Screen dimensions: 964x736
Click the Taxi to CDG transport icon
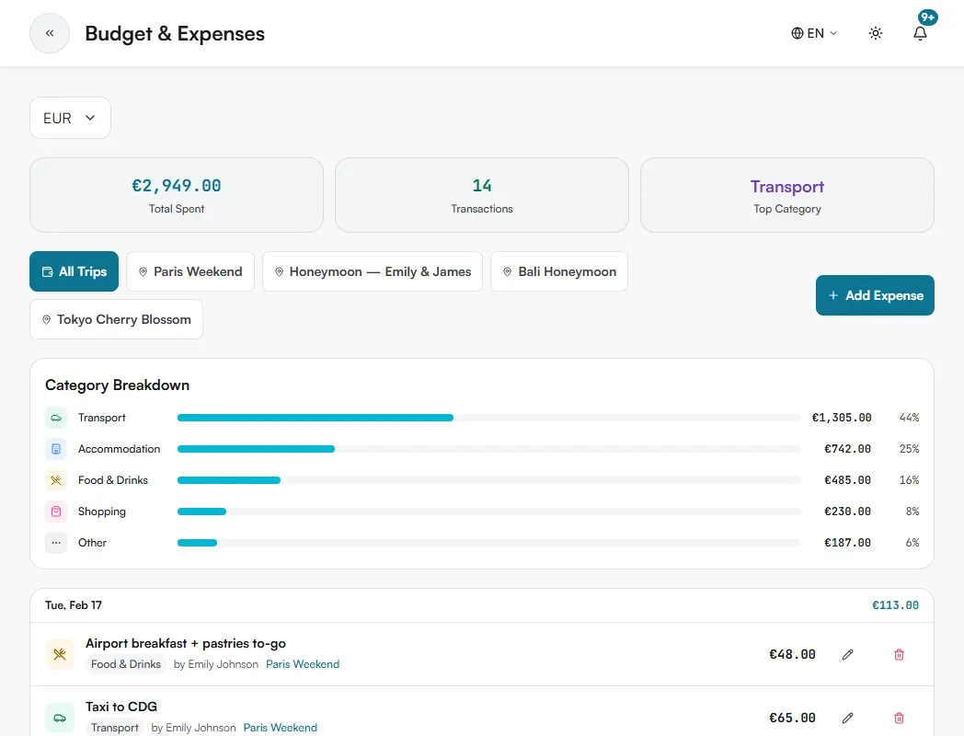point(60,718)
